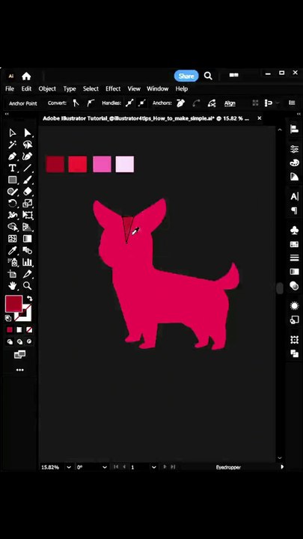Open the Edit Toolbar three-dots menu

tap(20, 371)
